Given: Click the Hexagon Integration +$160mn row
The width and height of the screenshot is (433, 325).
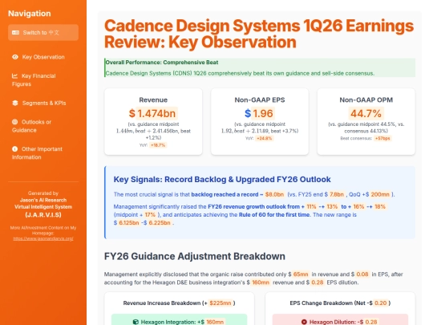Looking at the screenshot, I should tap(180, 320).
